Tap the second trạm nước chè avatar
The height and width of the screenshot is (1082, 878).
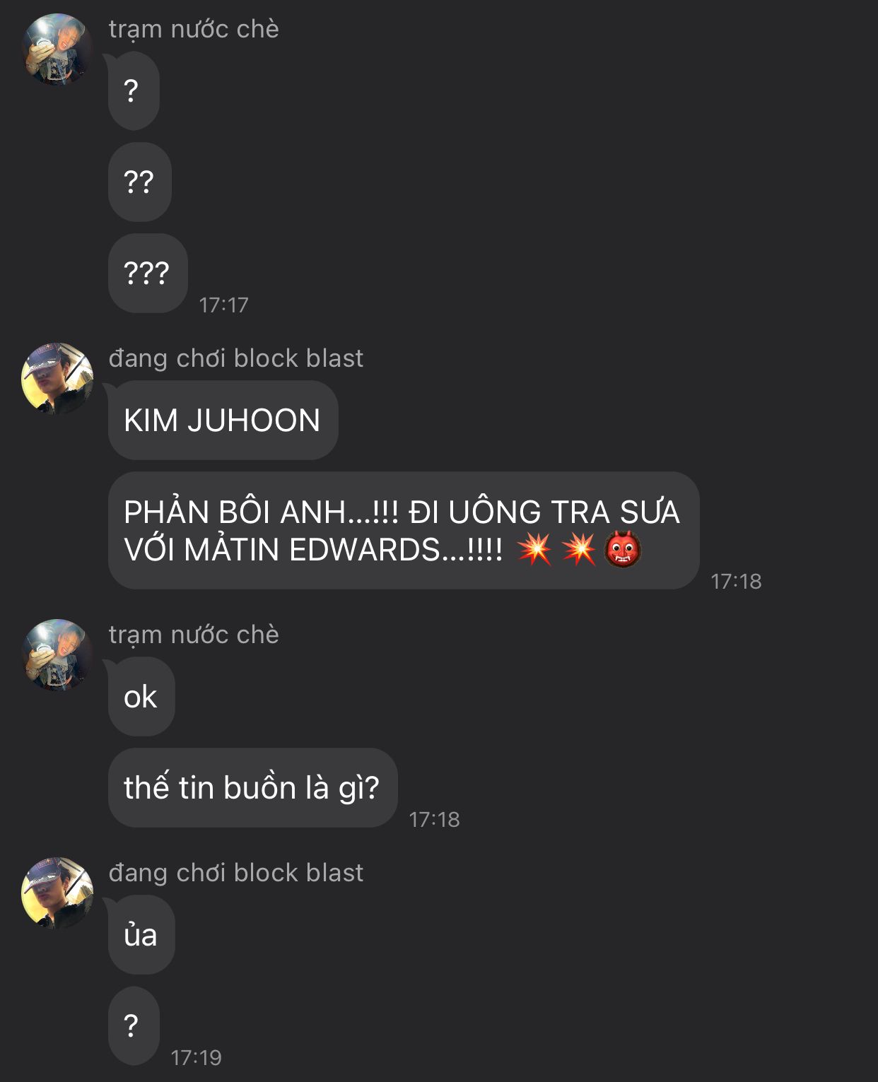click(57, 655)
